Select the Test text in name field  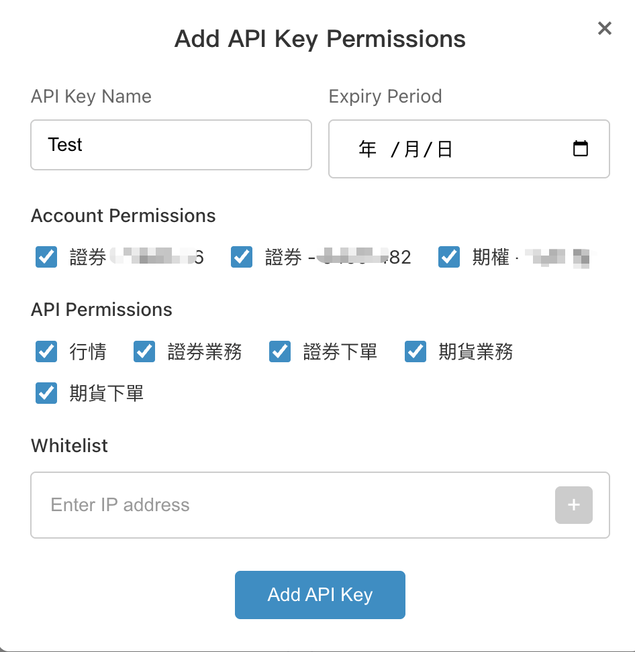point(64,144)
